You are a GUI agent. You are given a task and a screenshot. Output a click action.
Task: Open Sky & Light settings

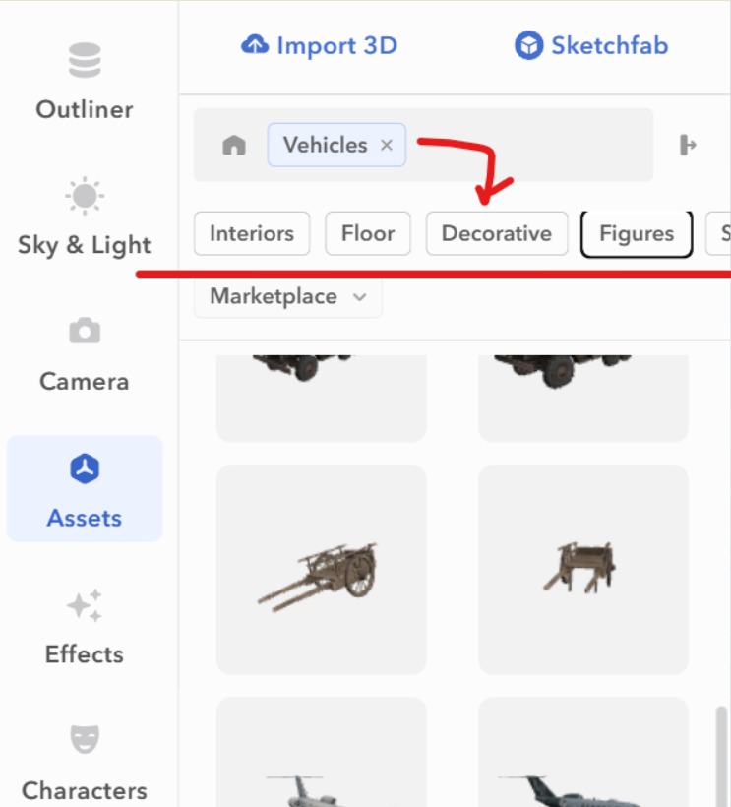(x=85, y=217)
